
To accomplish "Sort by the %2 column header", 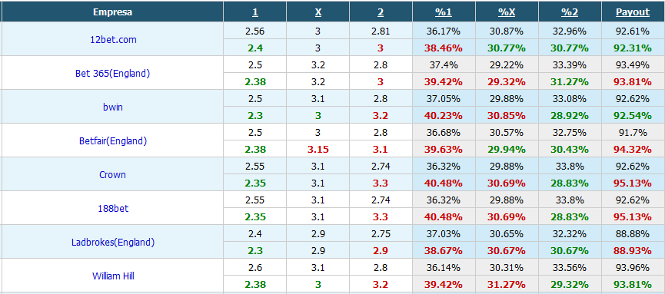I will [x=570, y=12].
